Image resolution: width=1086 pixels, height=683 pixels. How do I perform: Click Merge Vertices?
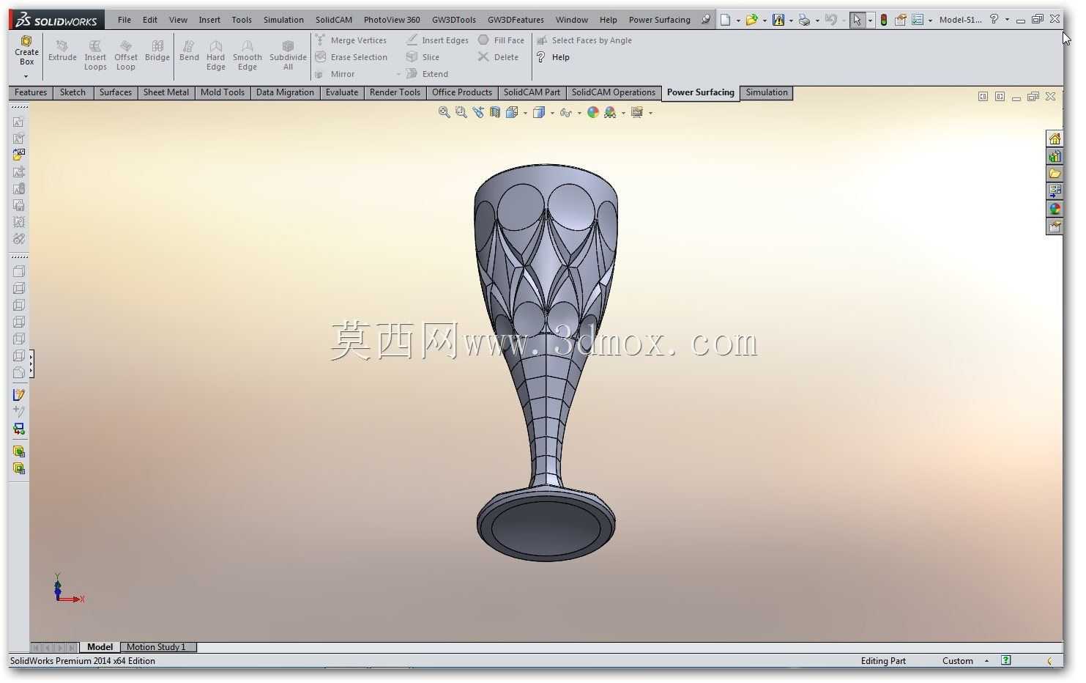[351, 40]
